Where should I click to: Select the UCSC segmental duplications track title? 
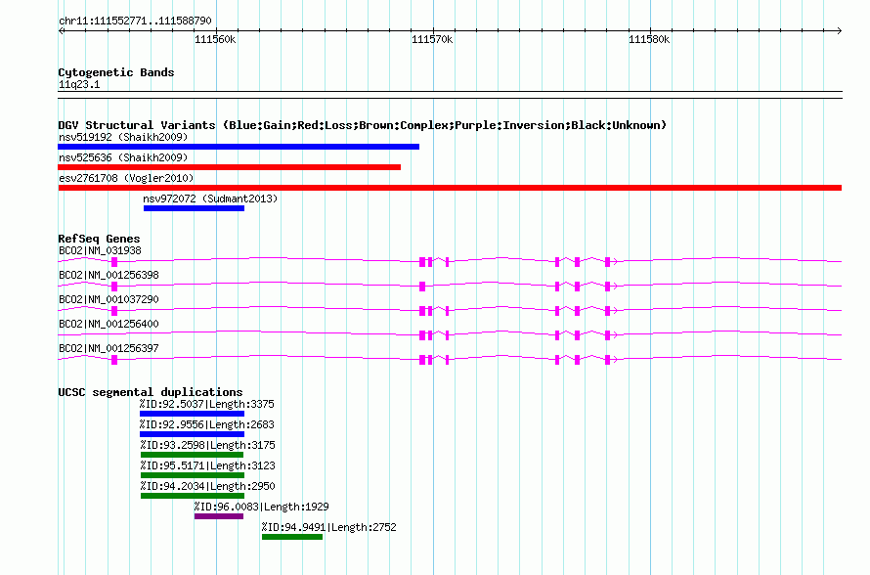pos(151,392)
